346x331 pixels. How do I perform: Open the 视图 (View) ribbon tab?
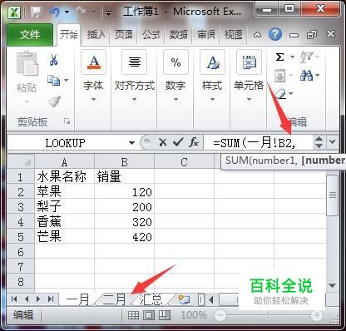point(233,35)
